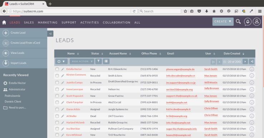Open the select-all checkbox dropdown
Image resolution: width=264 pixels, height=138 pixels.
(61, 61)
